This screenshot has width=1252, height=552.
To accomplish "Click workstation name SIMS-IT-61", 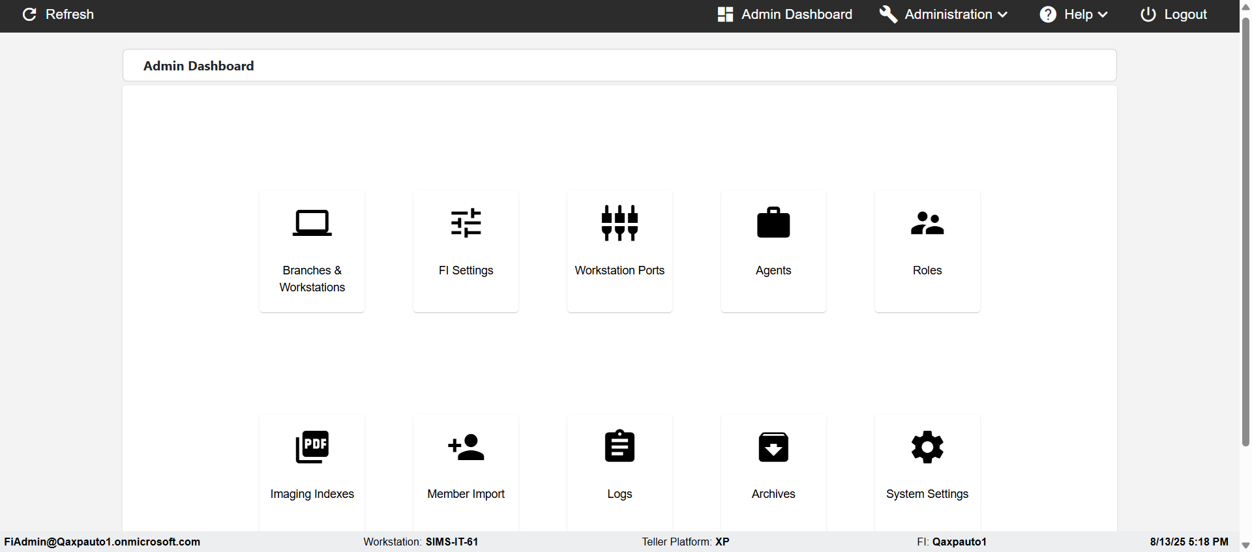I will pos(452,542).
